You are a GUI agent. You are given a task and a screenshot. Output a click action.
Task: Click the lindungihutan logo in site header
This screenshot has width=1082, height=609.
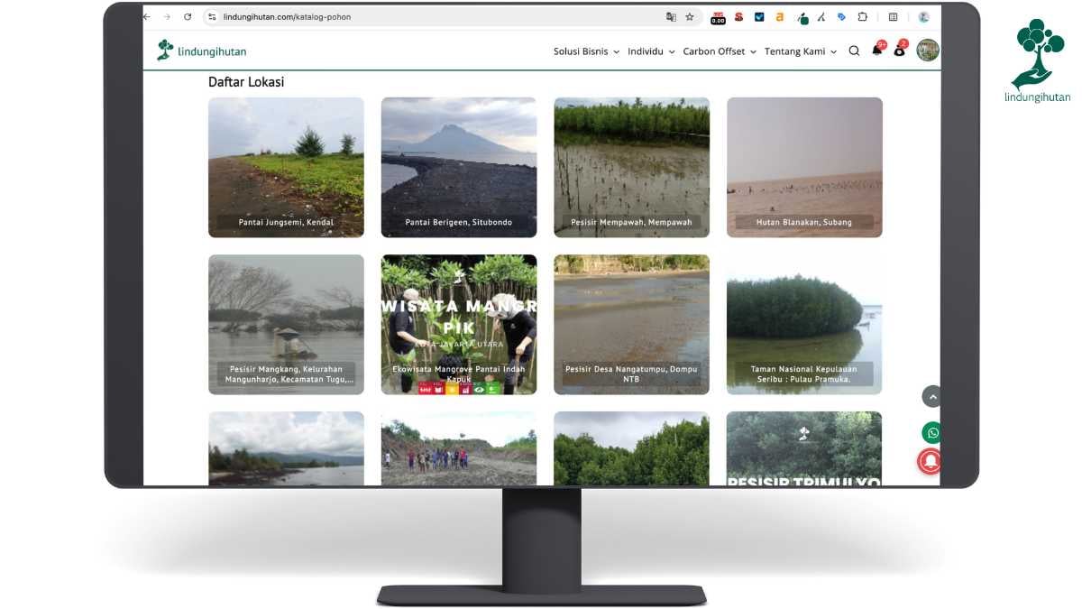pyautogui.click(x=201, y=51)
